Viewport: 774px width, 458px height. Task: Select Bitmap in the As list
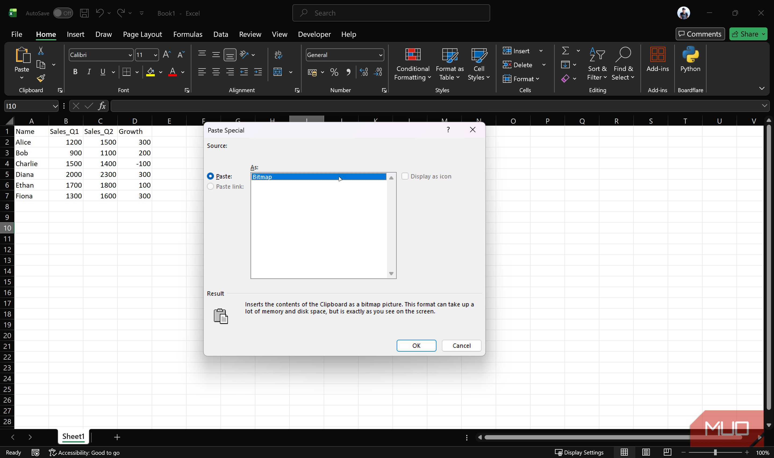tap(319, 177)
